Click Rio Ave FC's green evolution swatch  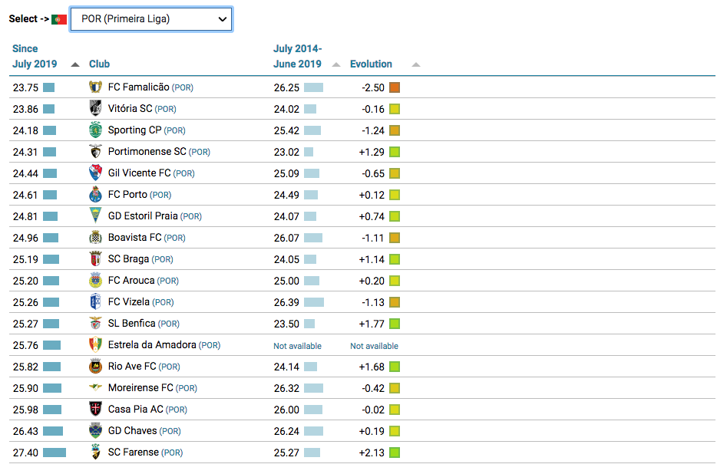pos(395,367)
